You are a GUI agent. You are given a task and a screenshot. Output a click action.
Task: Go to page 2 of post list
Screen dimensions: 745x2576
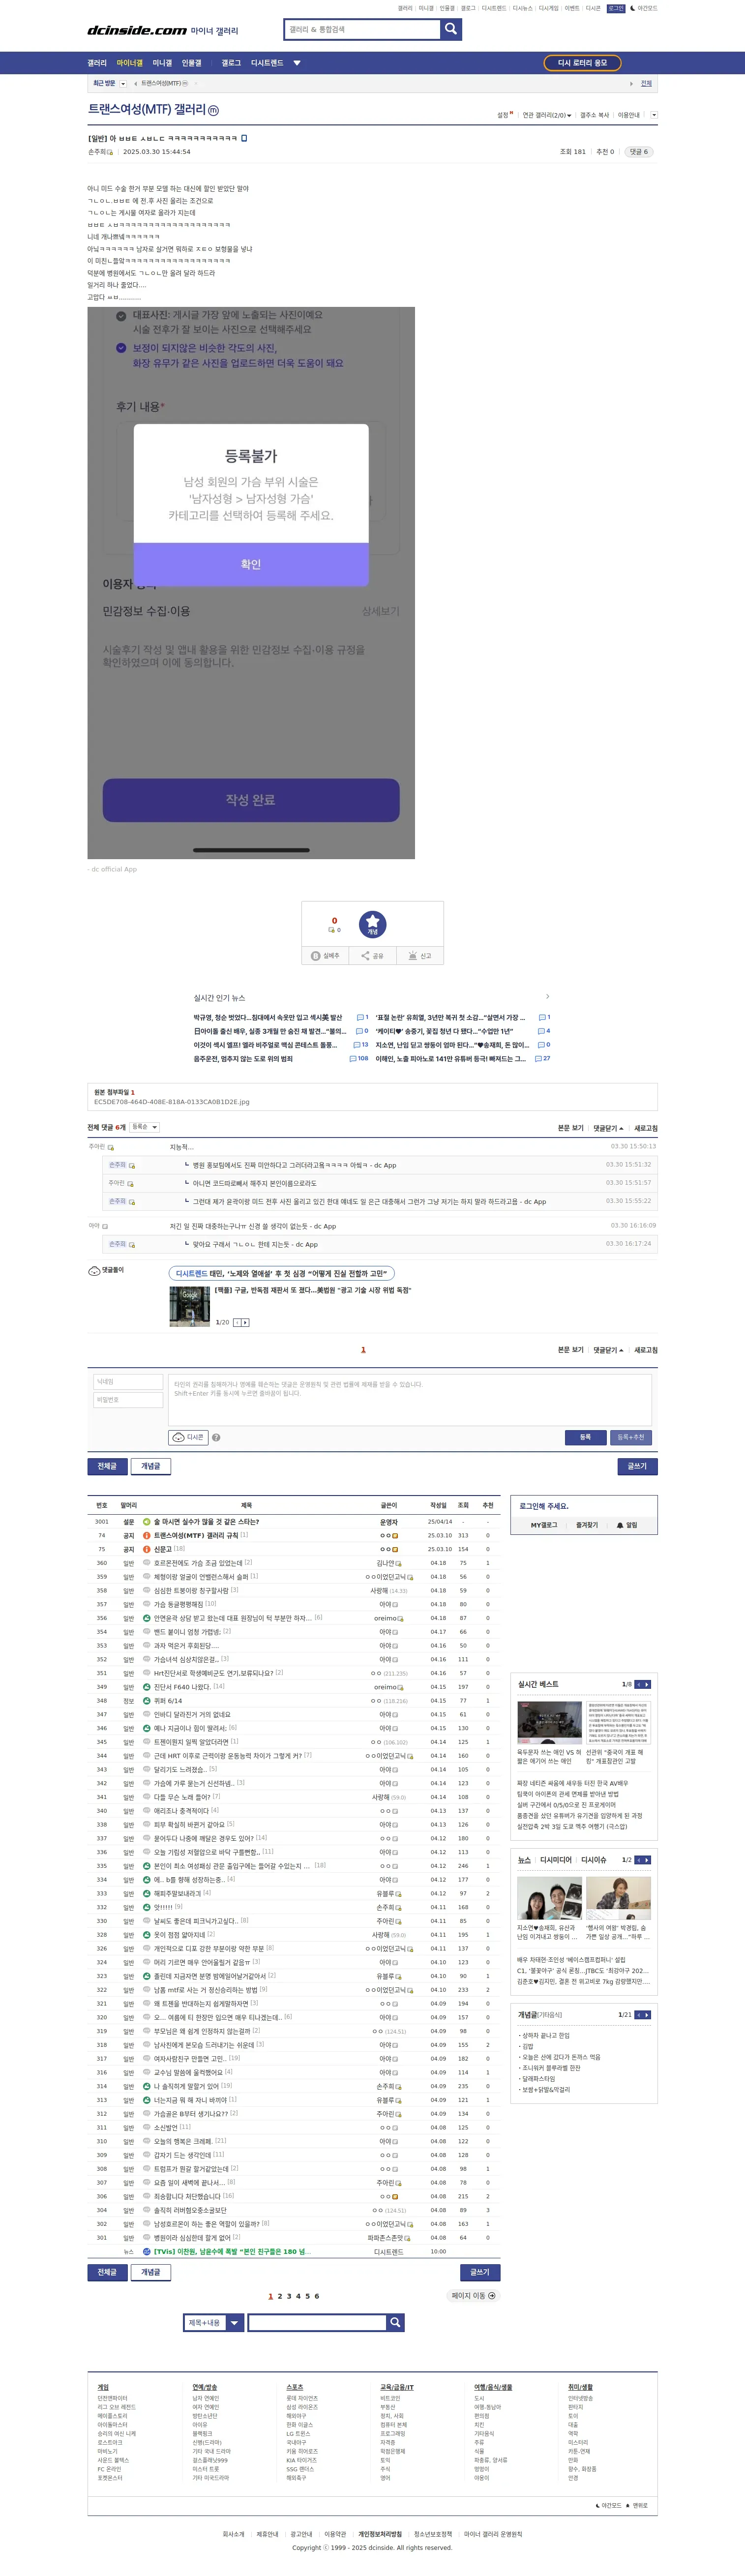point(279,2296)
